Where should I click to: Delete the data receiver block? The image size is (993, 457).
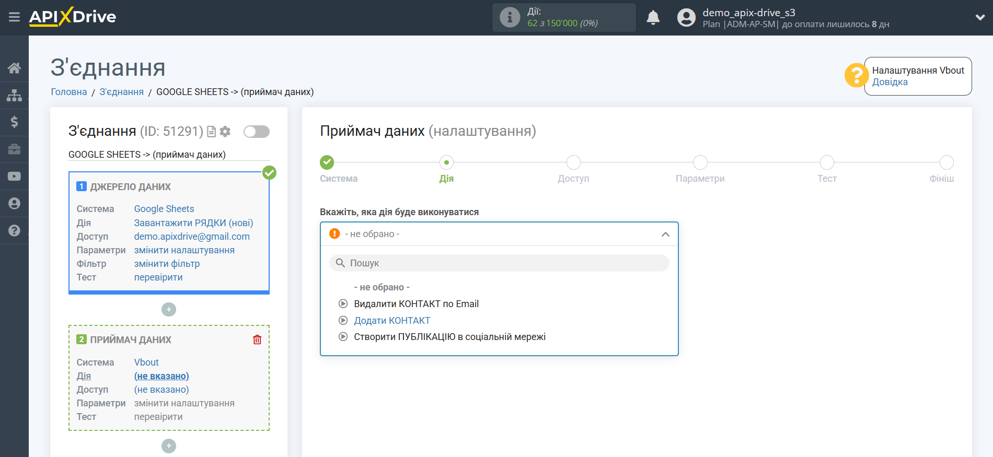(x=257, y=340)
